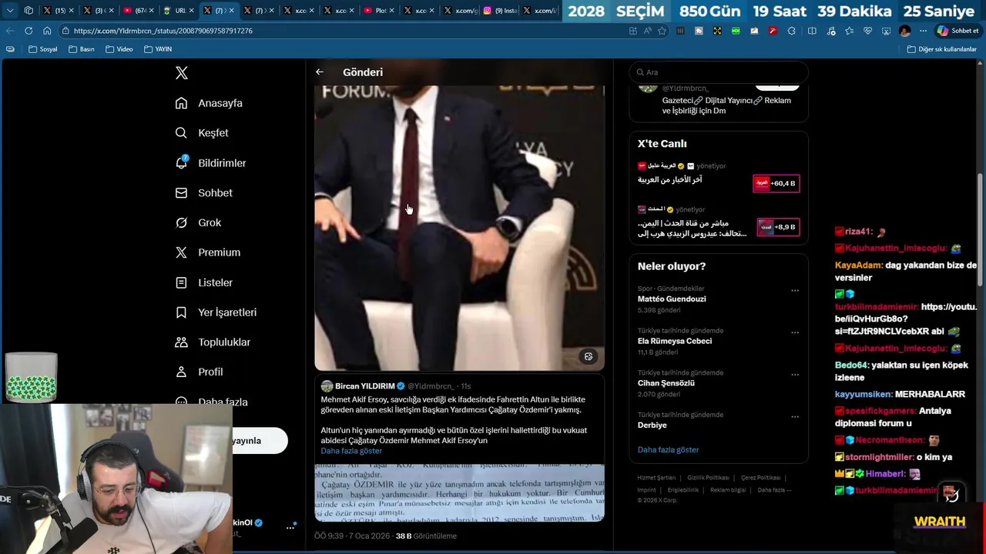The height and width of the screenshot is (554, 986).
Task: Open Bircan YILDIRIM quoted profile name
Action: click(364, 386)
